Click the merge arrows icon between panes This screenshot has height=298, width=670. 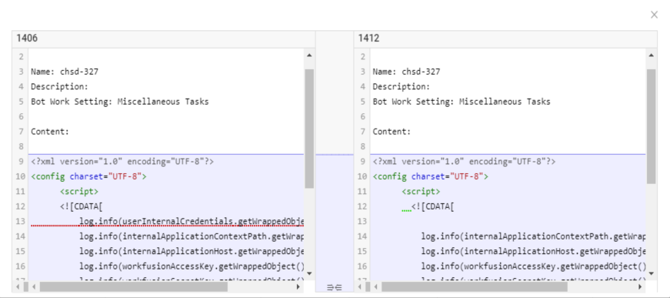click(x=334, y=287)
